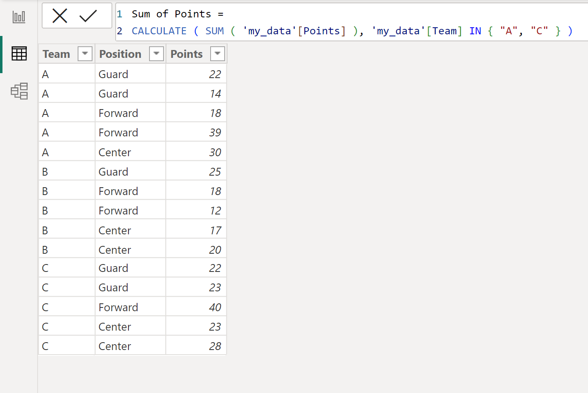
Task: Open the Team column filter dropdown
Action: tap(85, 54)
